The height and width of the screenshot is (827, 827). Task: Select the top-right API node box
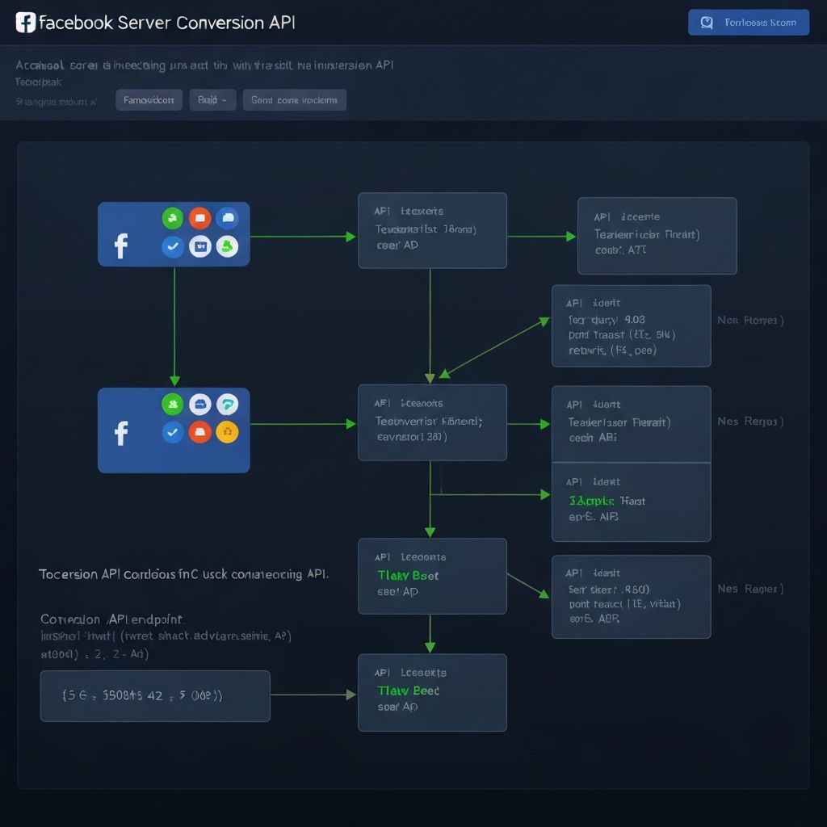click(657, 236)
